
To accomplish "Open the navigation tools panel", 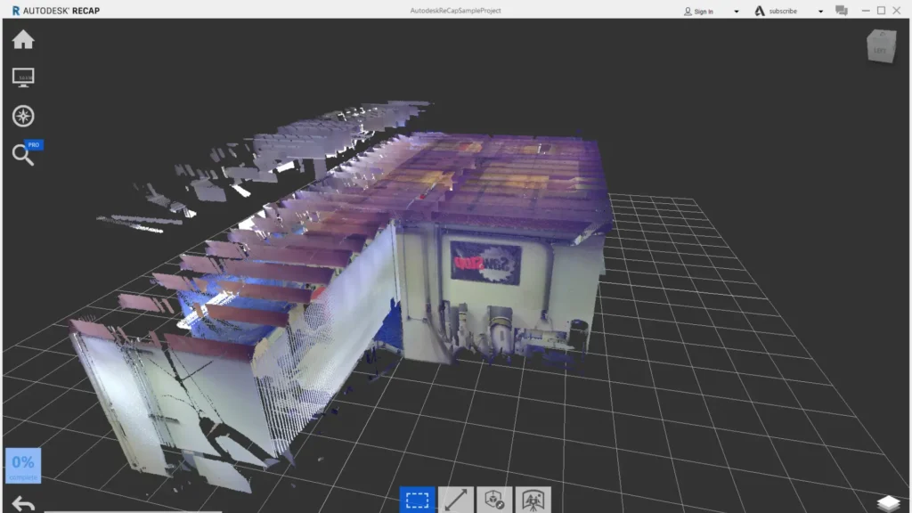I will click(x=23, y=116).
